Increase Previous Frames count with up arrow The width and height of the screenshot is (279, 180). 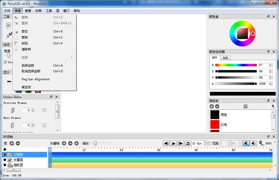[x=33, y=109]
